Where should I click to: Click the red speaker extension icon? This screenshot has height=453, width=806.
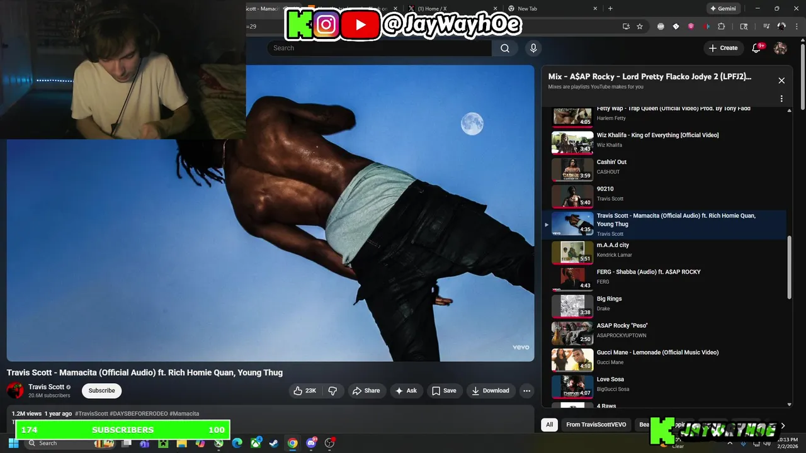[706, 26]
